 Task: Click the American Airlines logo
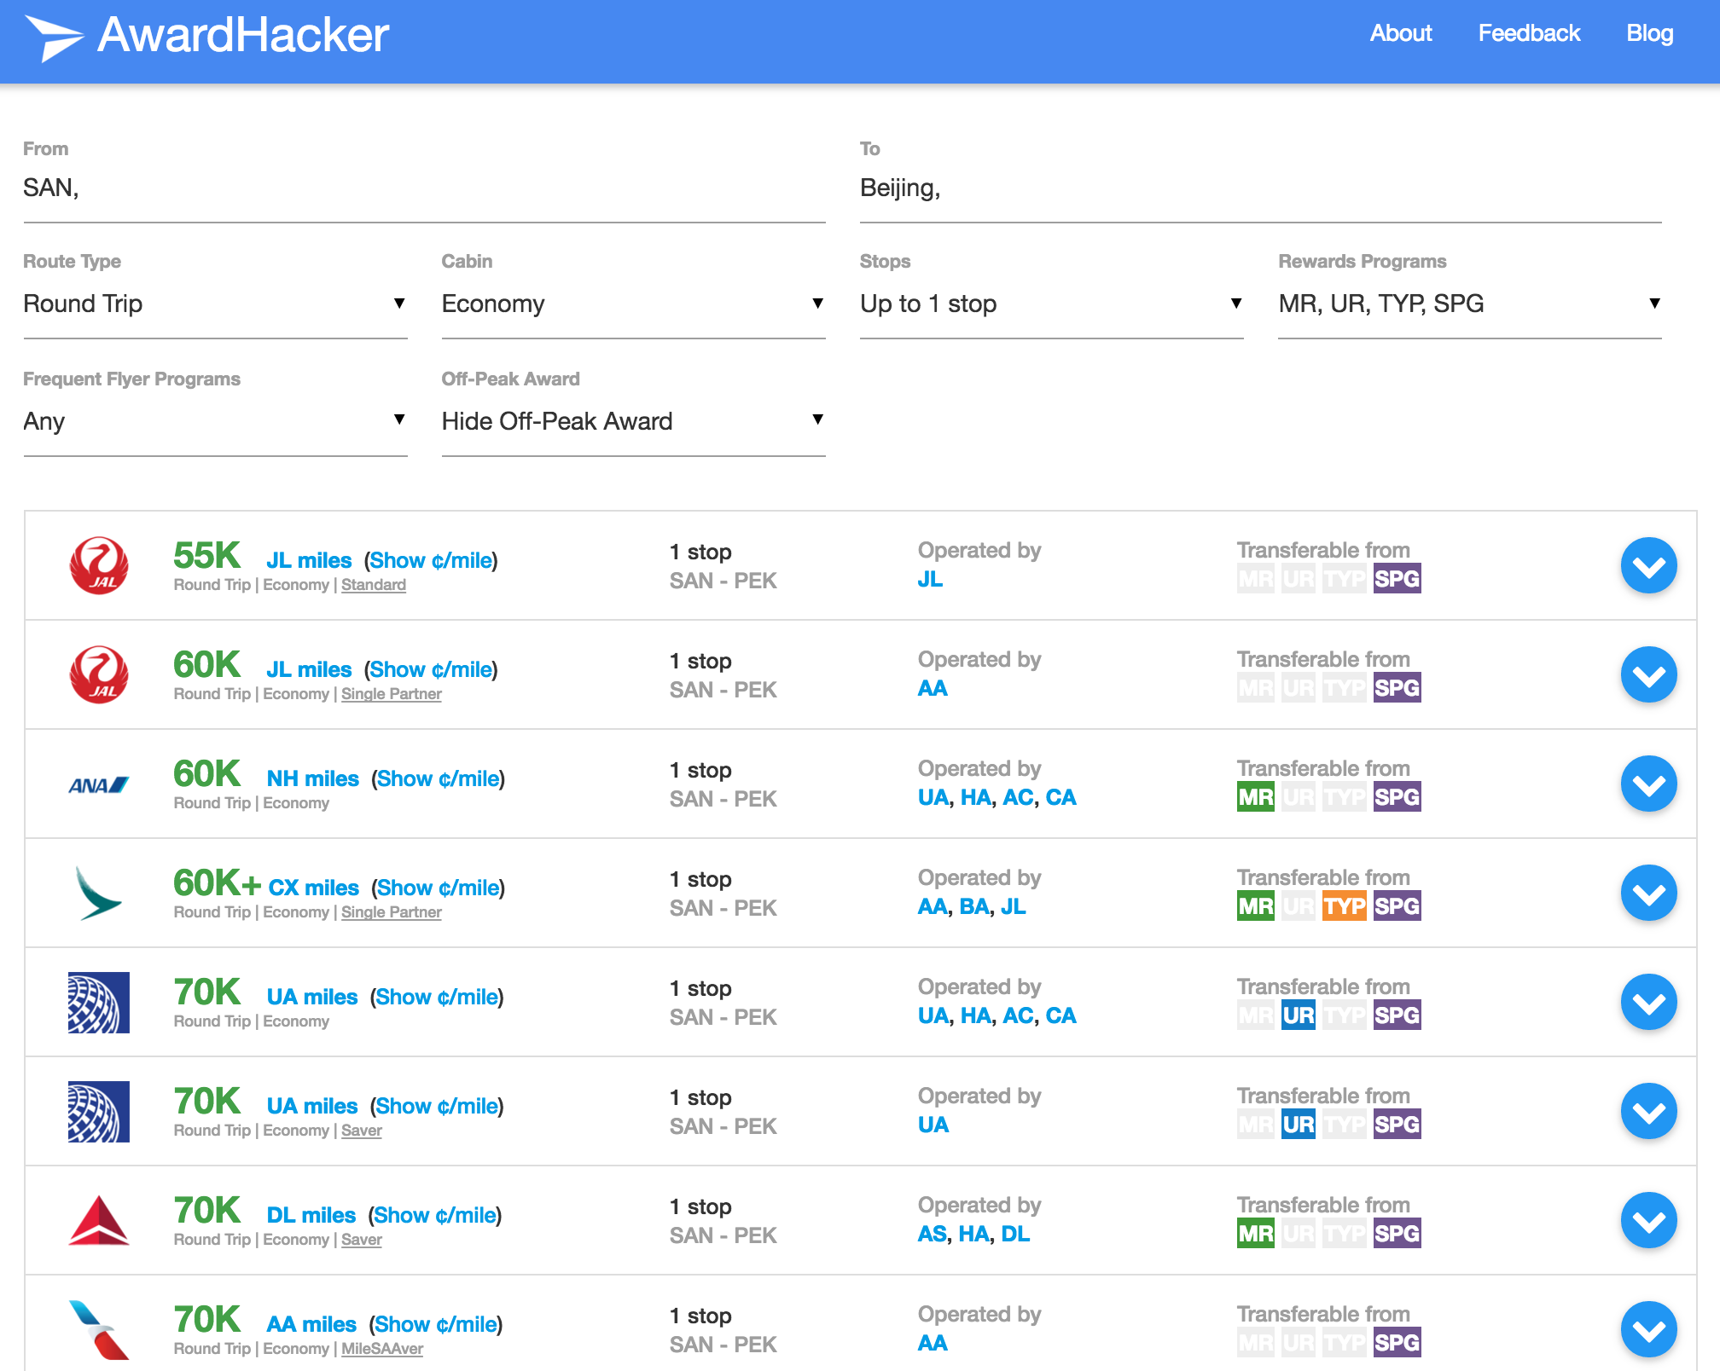pyautogui.click(x=99, y=1329)
